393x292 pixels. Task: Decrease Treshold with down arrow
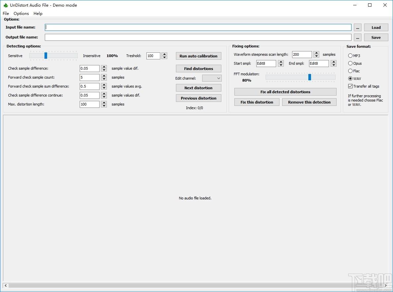[x=164, y=58]
